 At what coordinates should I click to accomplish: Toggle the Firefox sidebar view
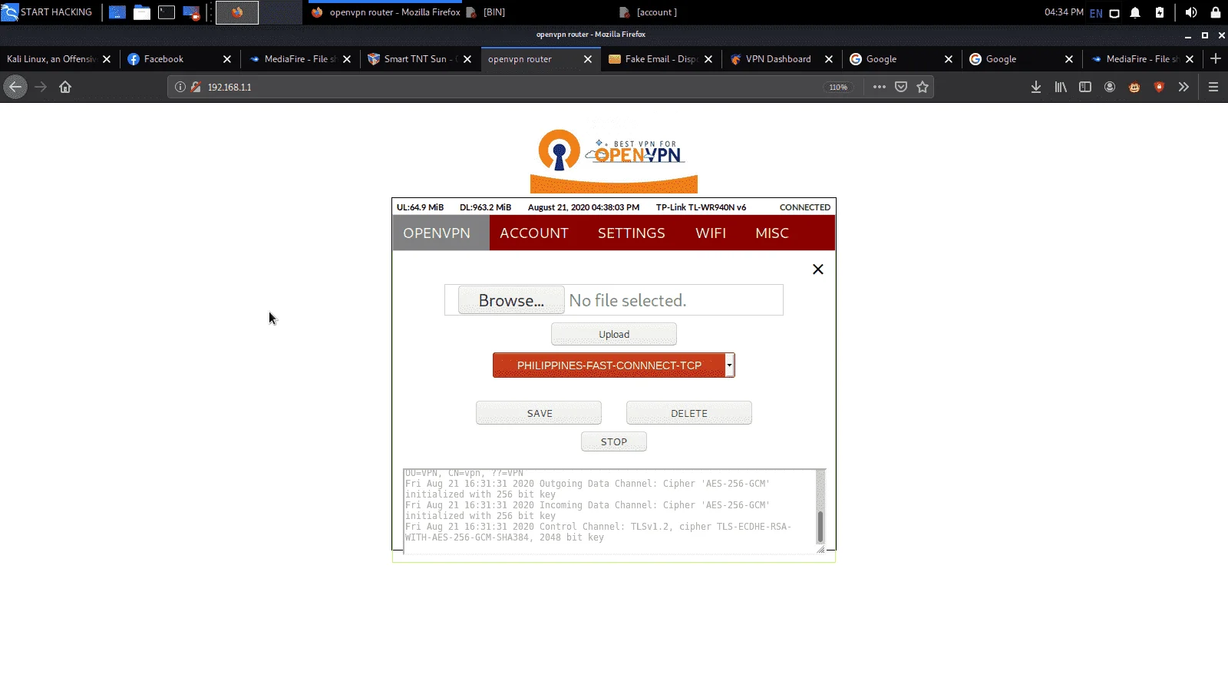(x=1085, y=87)
